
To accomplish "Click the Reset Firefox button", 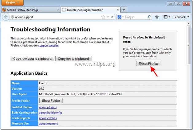I will 148,64.
